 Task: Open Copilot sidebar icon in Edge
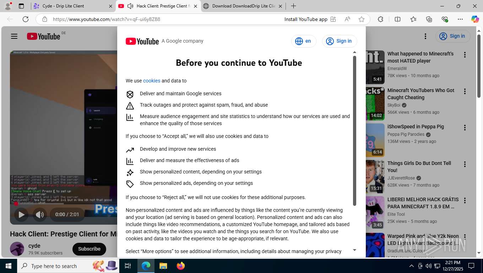(x=475, y=19)
